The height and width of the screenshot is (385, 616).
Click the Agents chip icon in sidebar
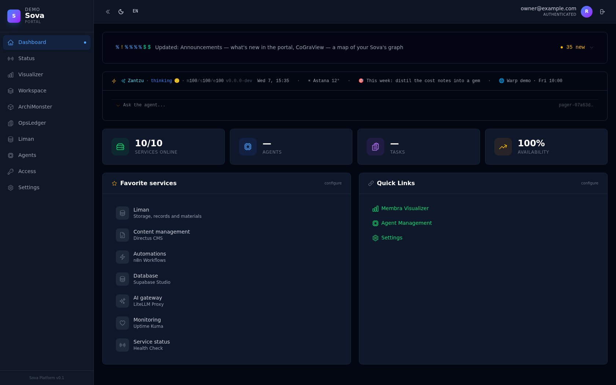coord(11,155)
